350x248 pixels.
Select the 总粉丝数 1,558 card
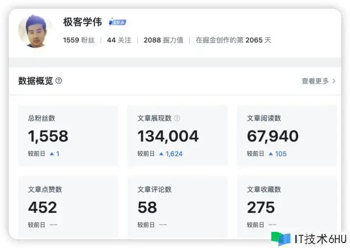68,135
